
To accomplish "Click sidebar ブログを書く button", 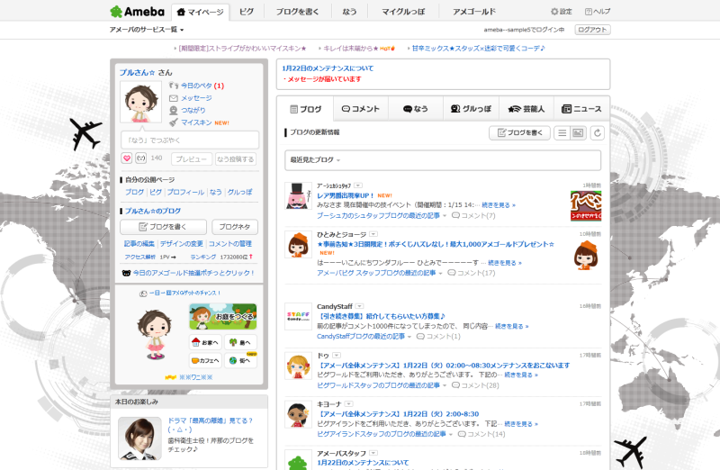I will point(163,227).
